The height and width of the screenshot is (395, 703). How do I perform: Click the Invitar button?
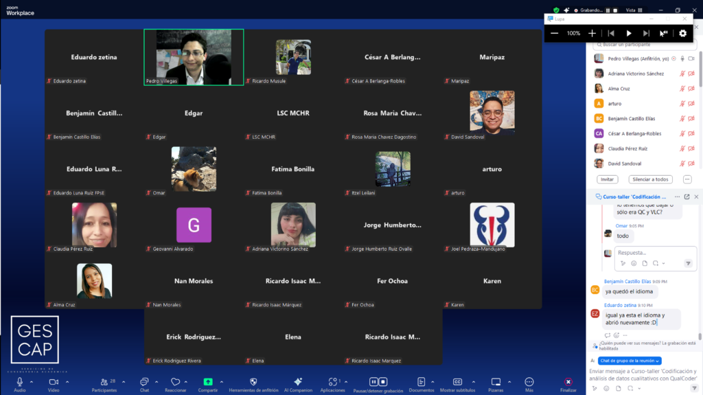coord(607,179)
